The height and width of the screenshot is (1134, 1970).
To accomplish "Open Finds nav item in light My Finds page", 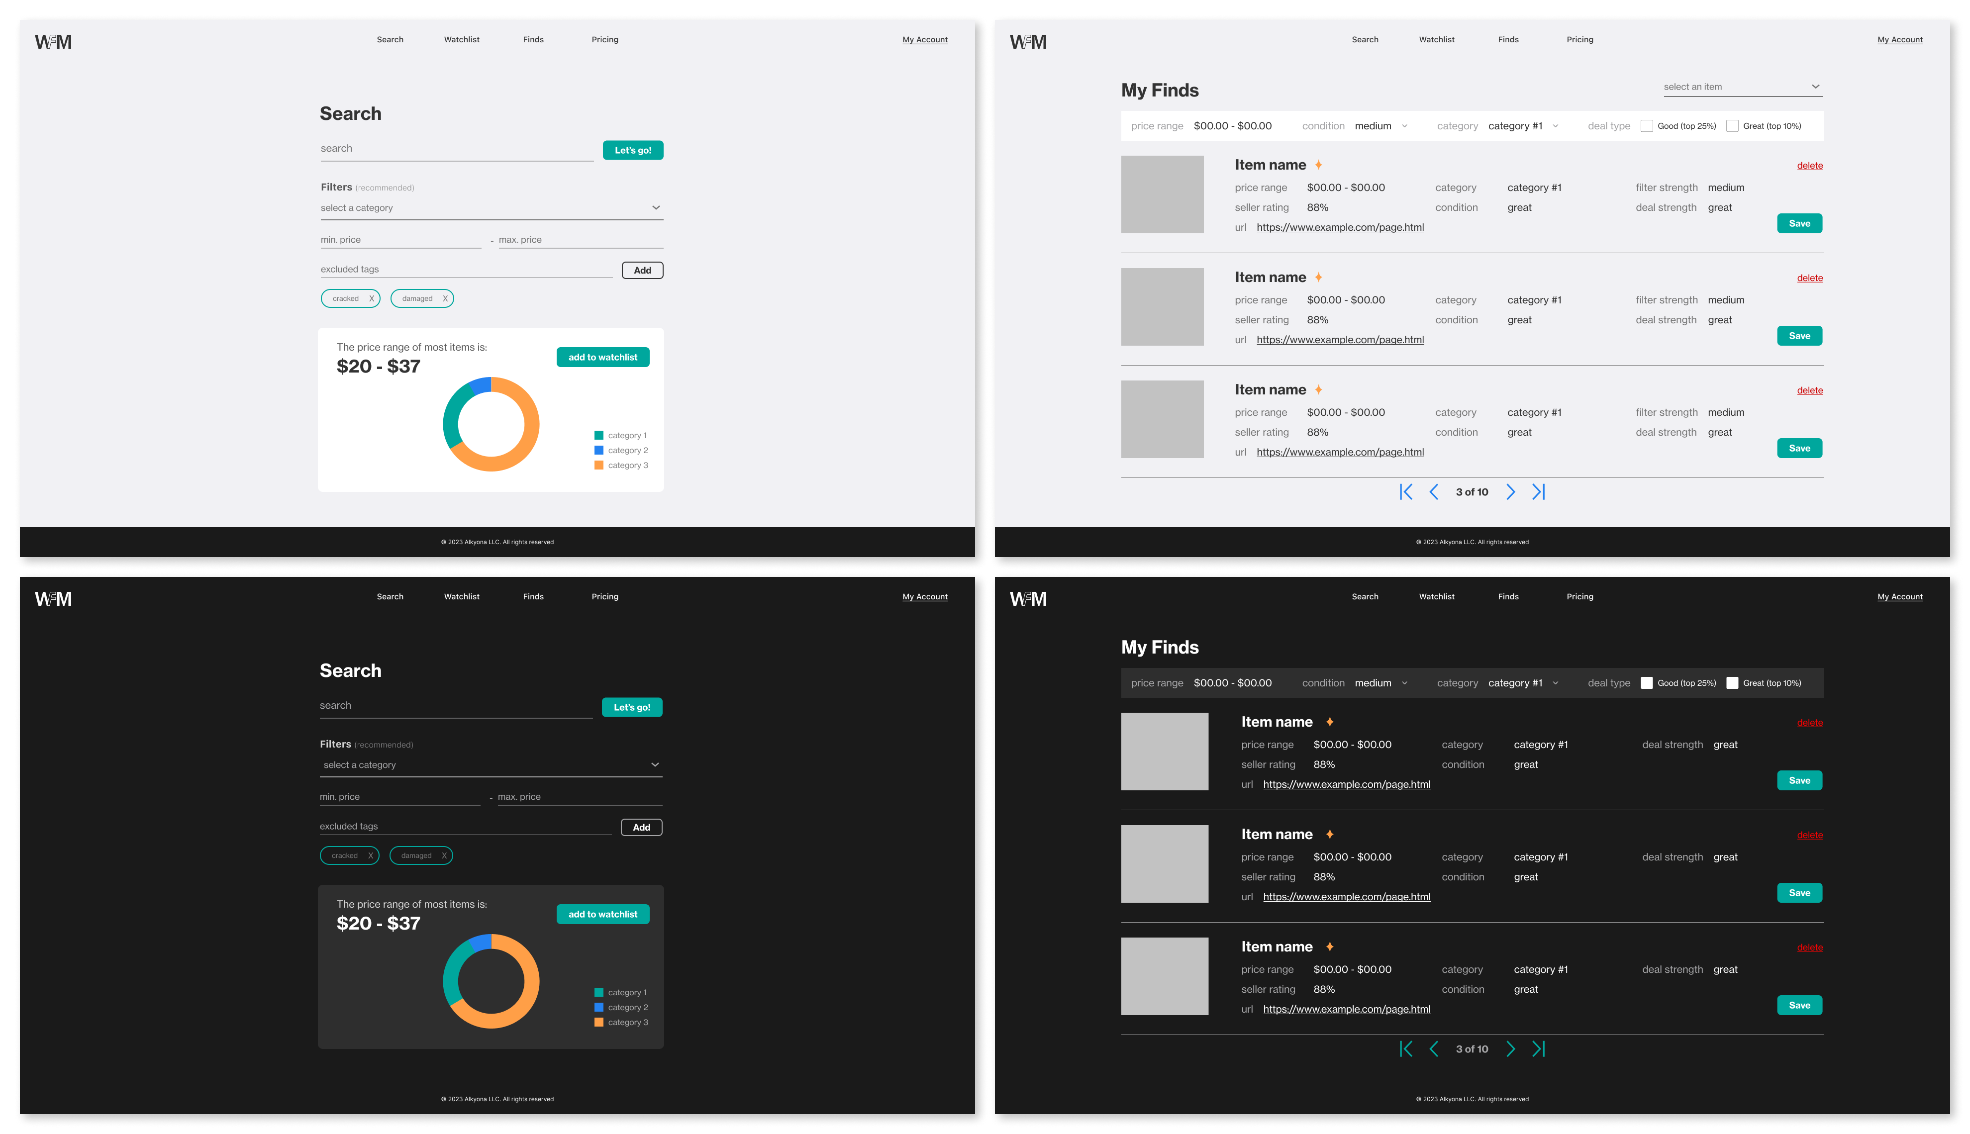I will tap(1508, 40).
